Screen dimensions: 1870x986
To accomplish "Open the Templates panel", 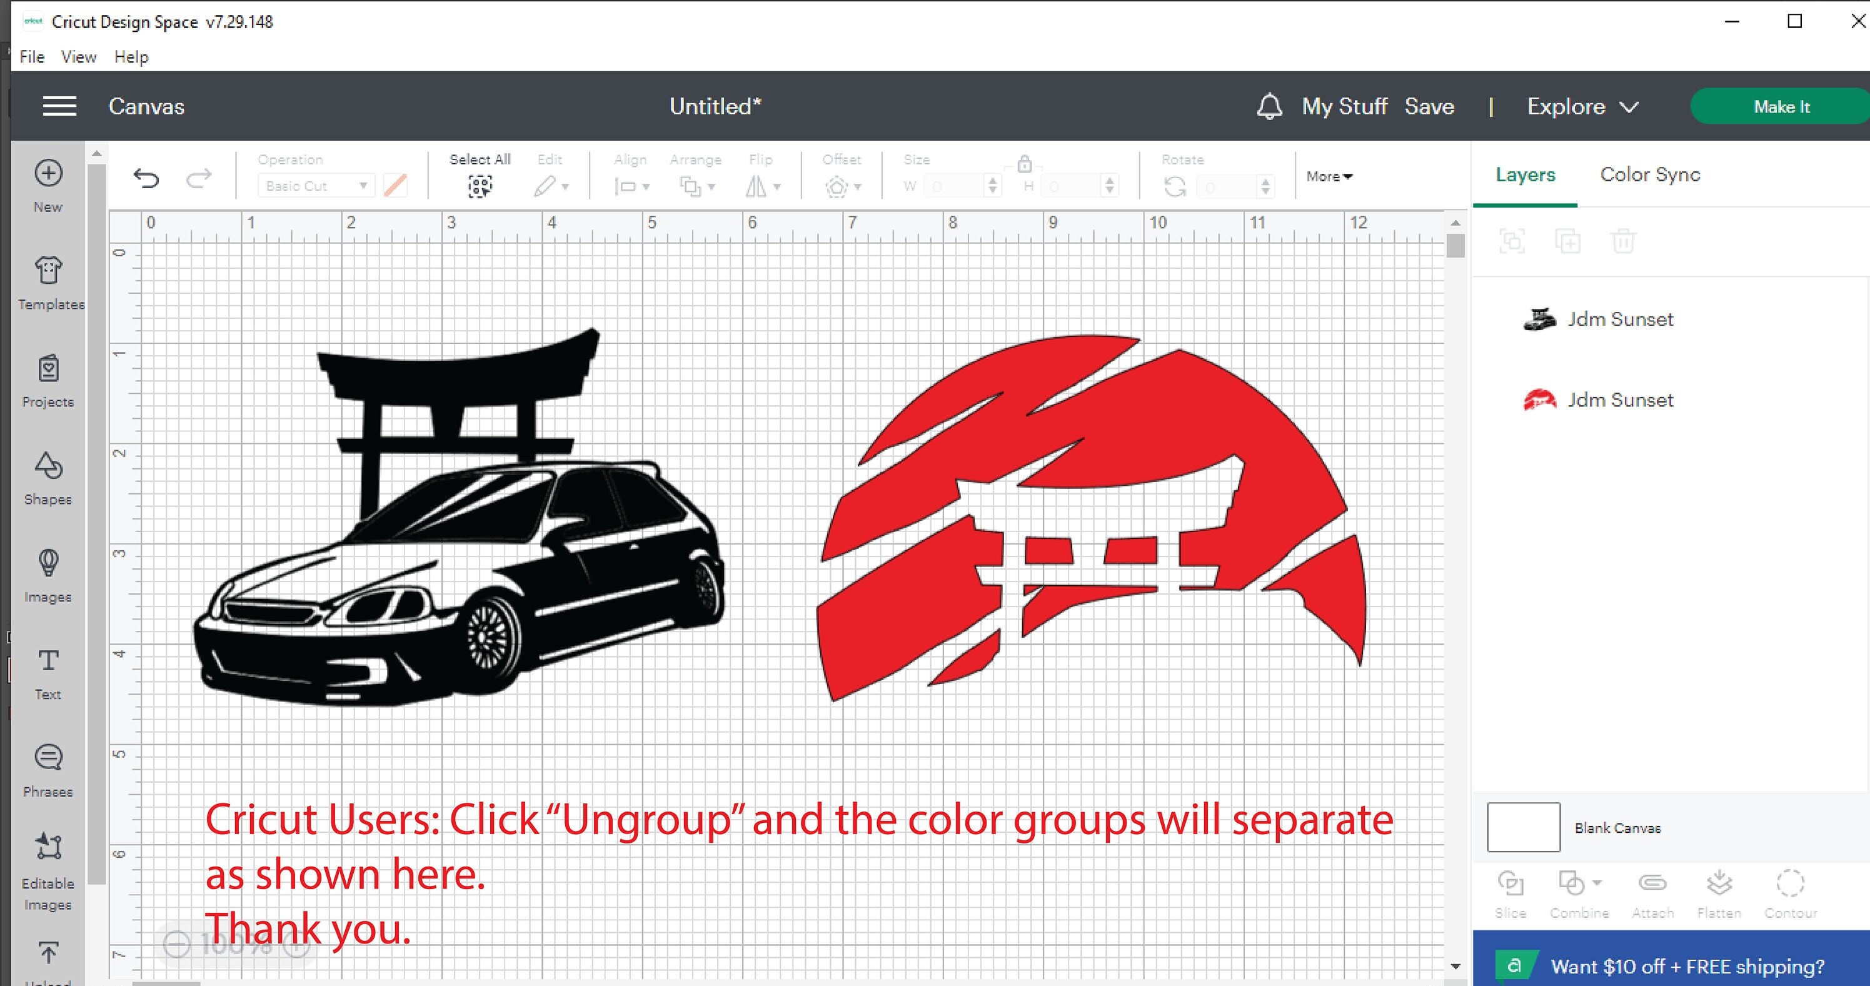I will 49,283.
